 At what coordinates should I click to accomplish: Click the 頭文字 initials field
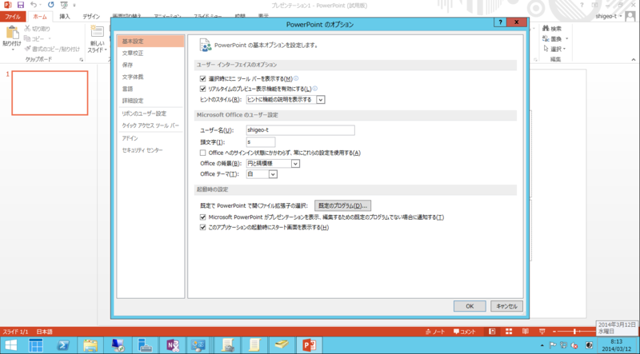pos(261,142)
